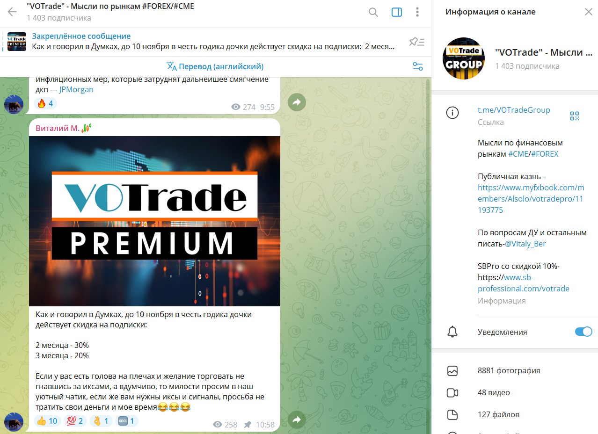Toggle the Уведомления notifications switch
The width and height of the screenshot is (598, 434).
pyautogui.click(x=583, y=332)
